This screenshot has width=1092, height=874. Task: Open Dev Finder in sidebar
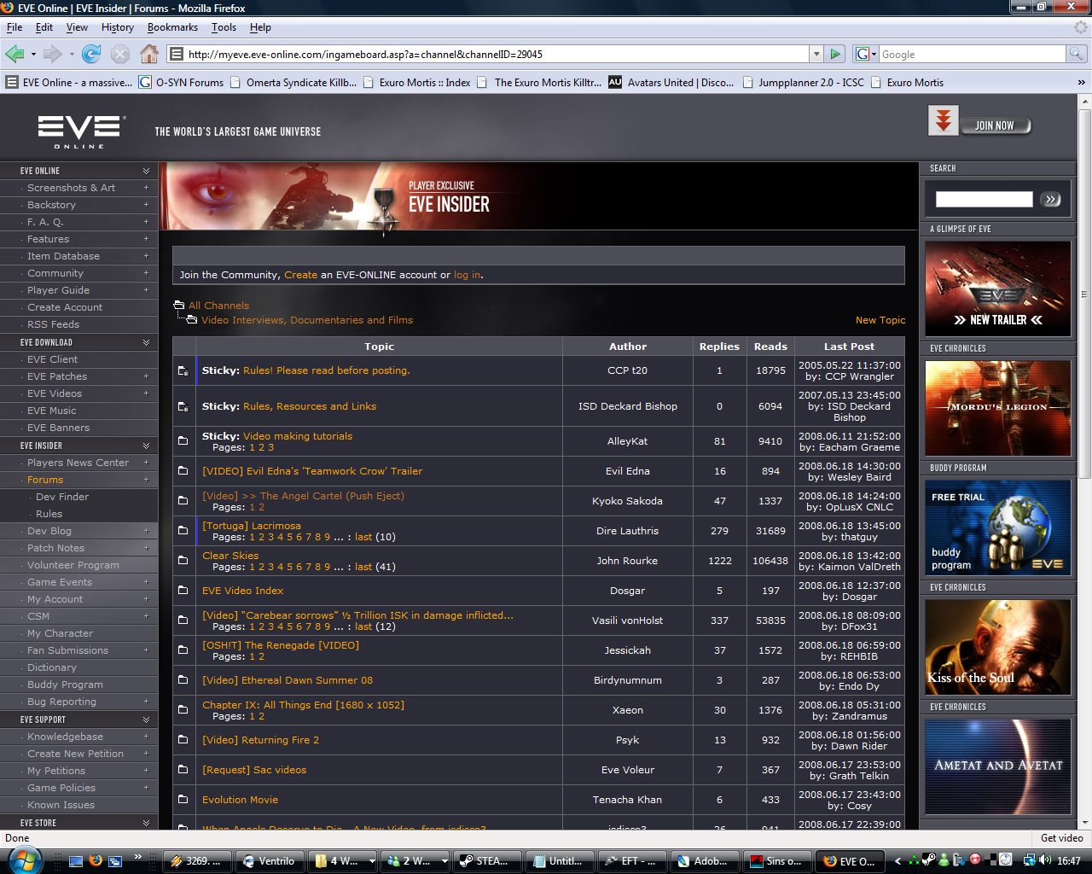(62, 497)
